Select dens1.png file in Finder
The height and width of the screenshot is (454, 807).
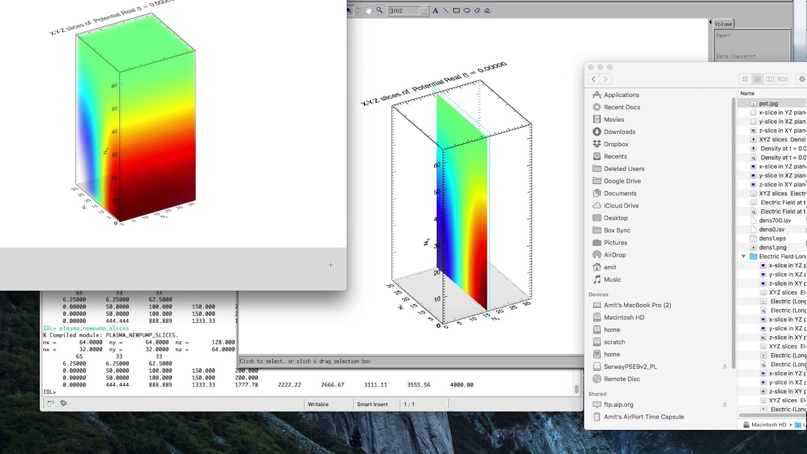coord(774,248)
